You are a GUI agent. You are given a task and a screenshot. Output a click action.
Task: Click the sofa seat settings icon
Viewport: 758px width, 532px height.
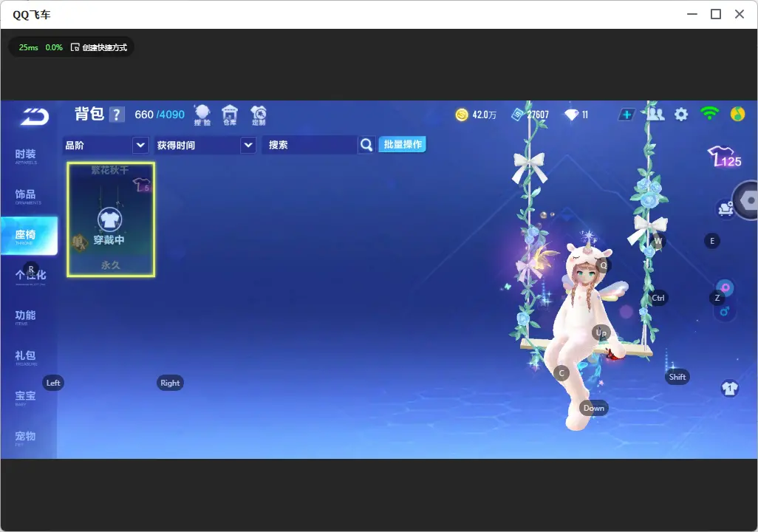click(x=725, y=208)
